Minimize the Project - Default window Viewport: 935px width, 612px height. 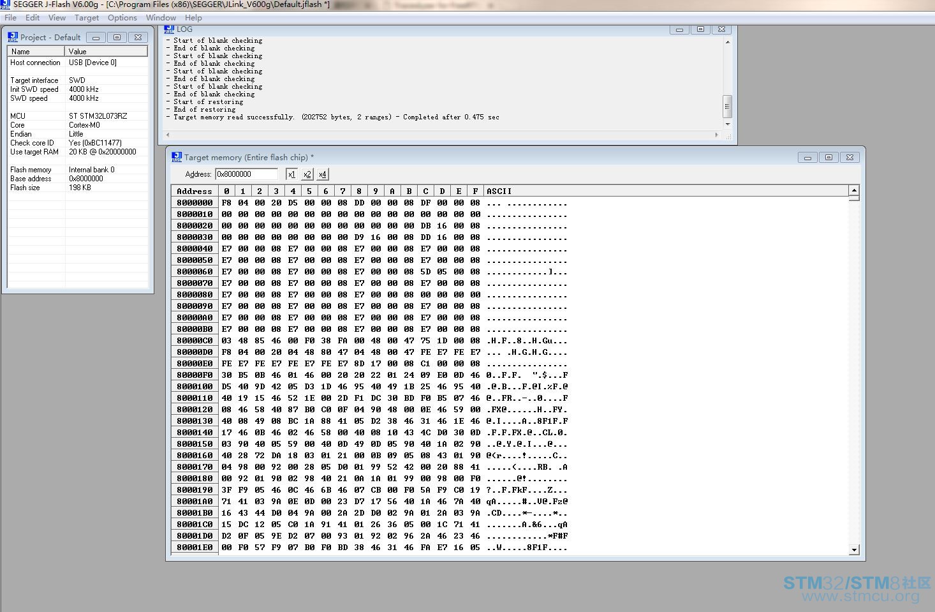pyautogui.click(x=96, y=38)
